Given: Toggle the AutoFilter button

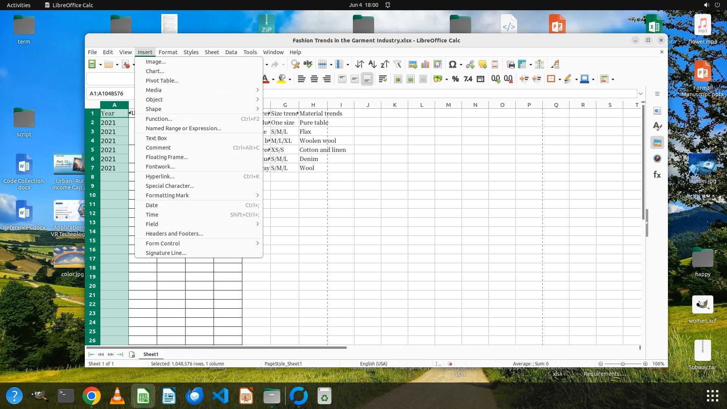Looking at the screenshot, I should pos(397,64).
